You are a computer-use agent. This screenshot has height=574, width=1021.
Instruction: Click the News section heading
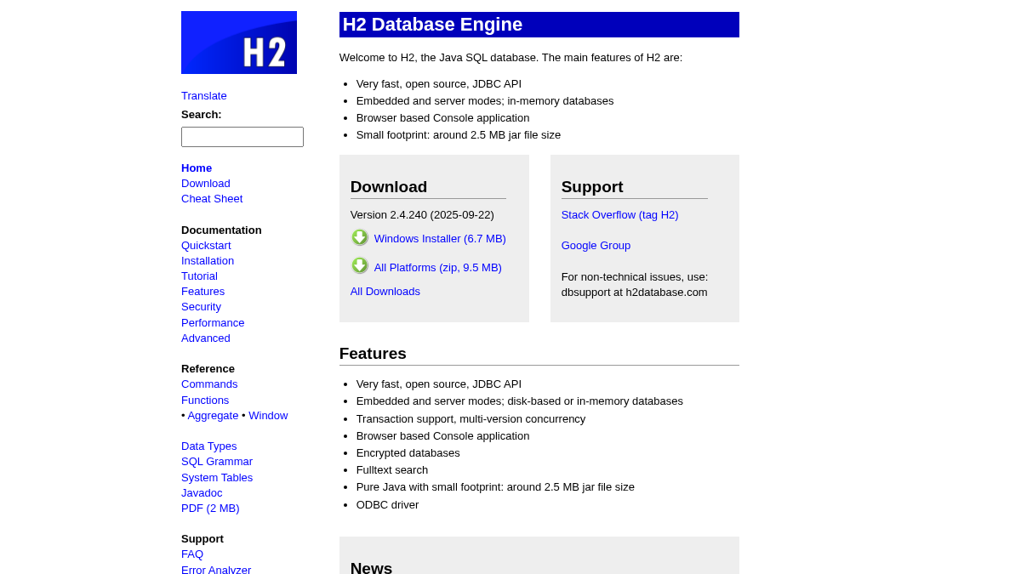372,567
